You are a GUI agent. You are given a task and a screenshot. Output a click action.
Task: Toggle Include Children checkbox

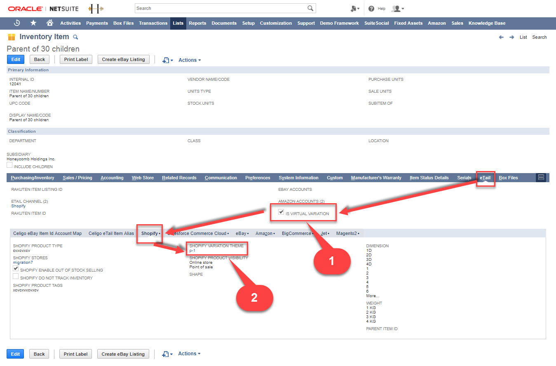[9, 165]
